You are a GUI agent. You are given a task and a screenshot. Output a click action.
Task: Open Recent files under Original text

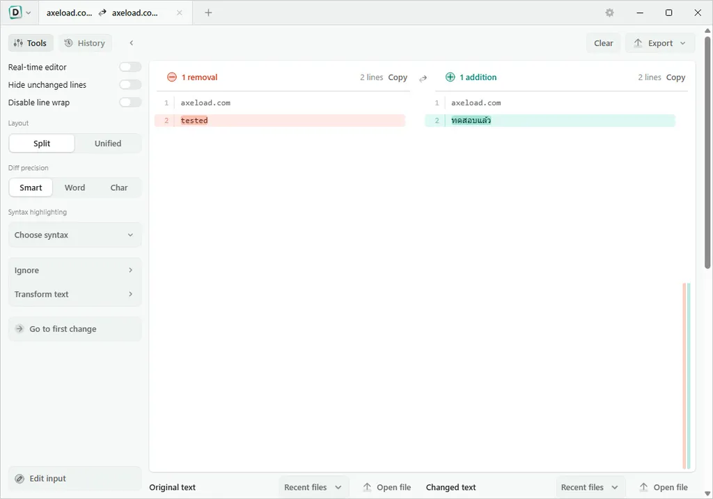click(x=313, y=487)
